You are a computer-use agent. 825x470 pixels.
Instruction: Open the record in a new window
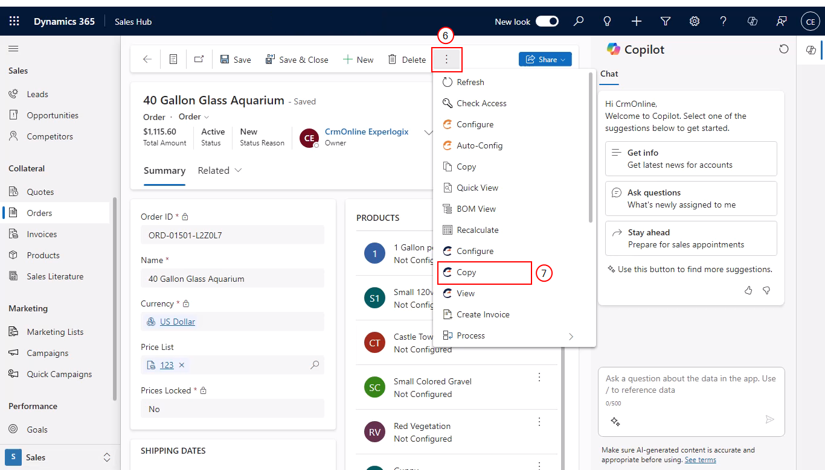click(x=199, y=59)
